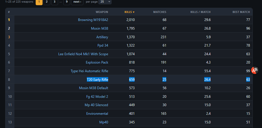The height and width of the screenshot is (128, 262).
Task: Open Type Hei Automatic Rifle link
Action: 89,71
